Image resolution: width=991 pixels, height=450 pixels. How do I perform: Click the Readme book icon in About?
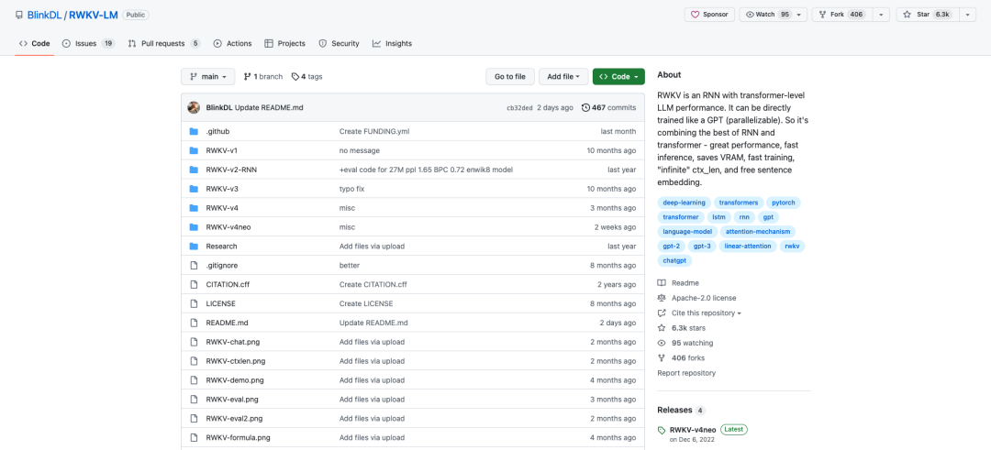click(x=662, y=283)
